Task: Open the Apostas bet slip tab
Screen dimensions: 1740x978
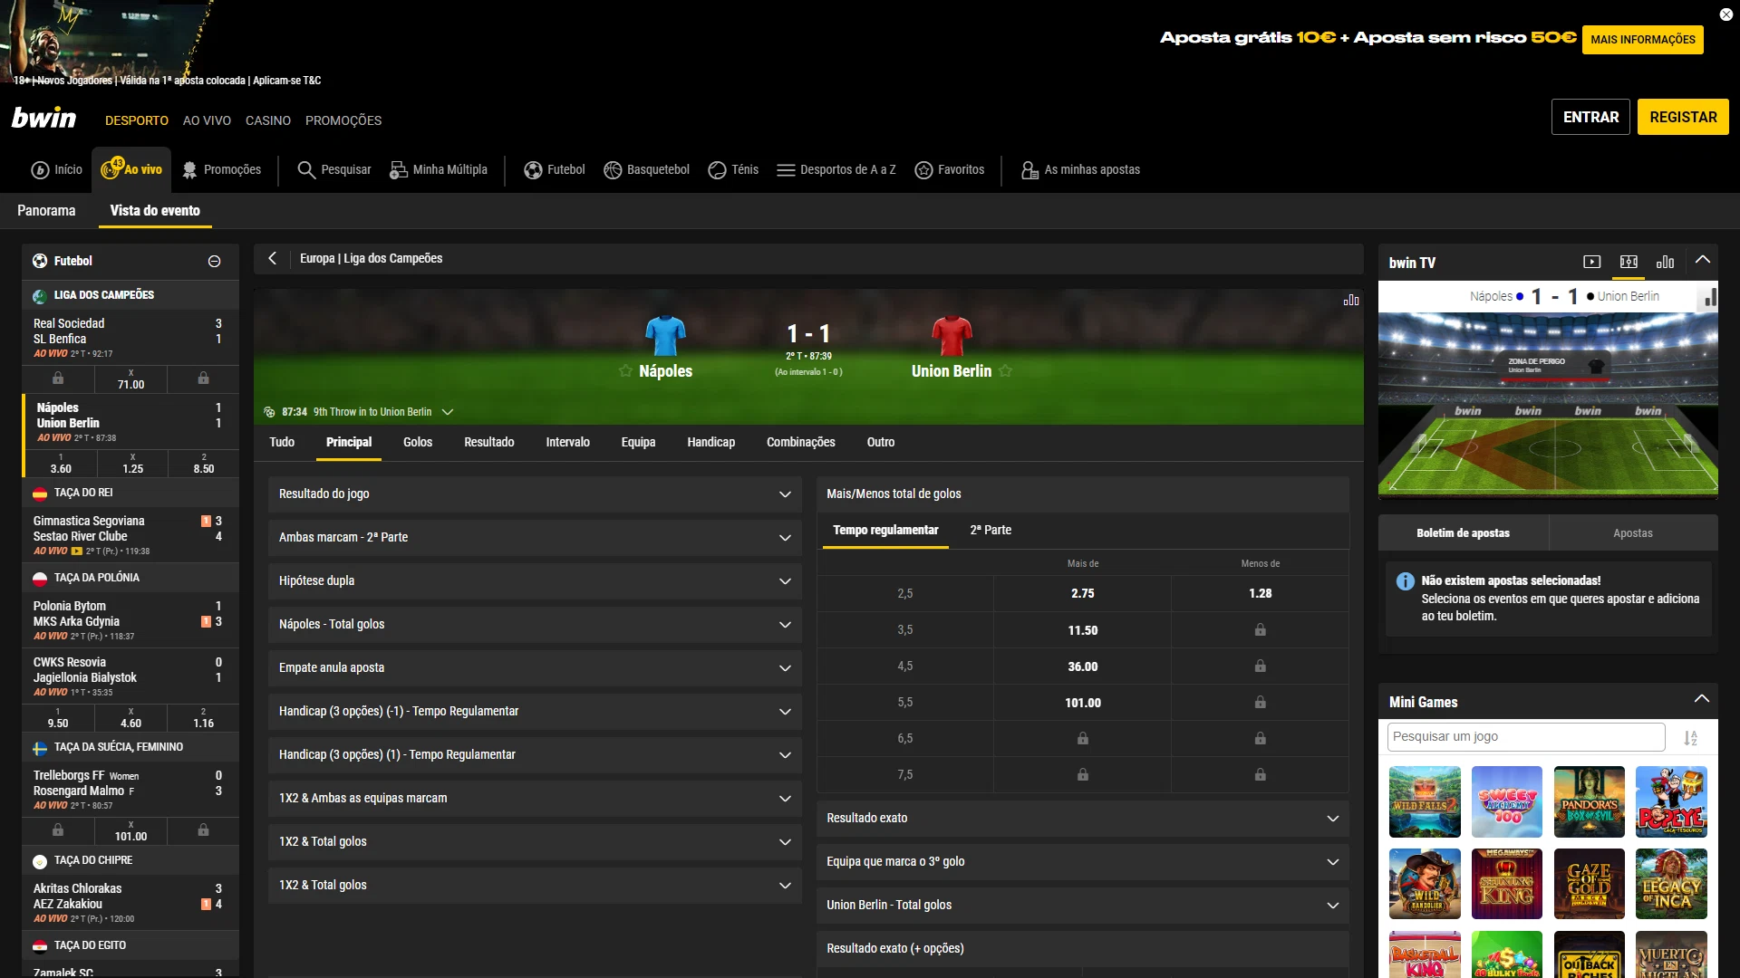Action: tap(1633, 533)
